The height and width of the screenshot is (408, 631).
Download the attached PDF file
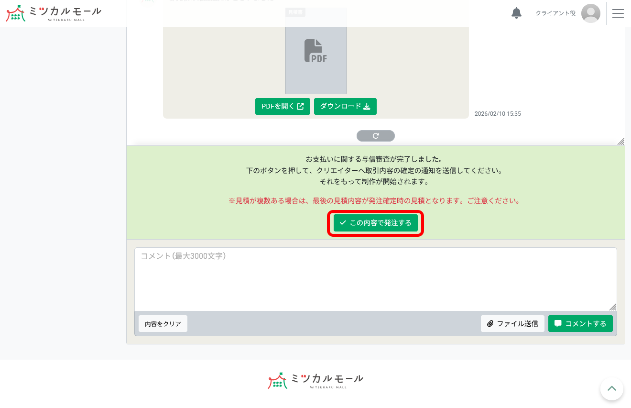345,106
